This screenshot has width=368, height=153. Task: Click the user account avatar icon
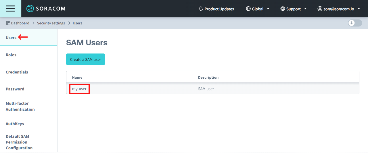pyautogui.click(x=320, y=9)
